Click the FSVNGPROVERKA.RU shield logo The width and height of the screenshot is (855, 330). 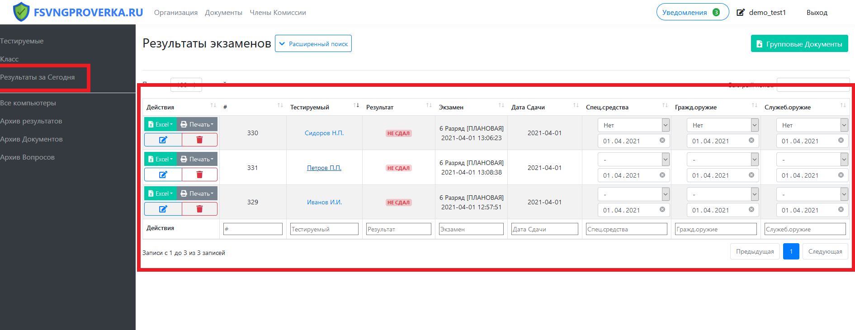(21, 12)
